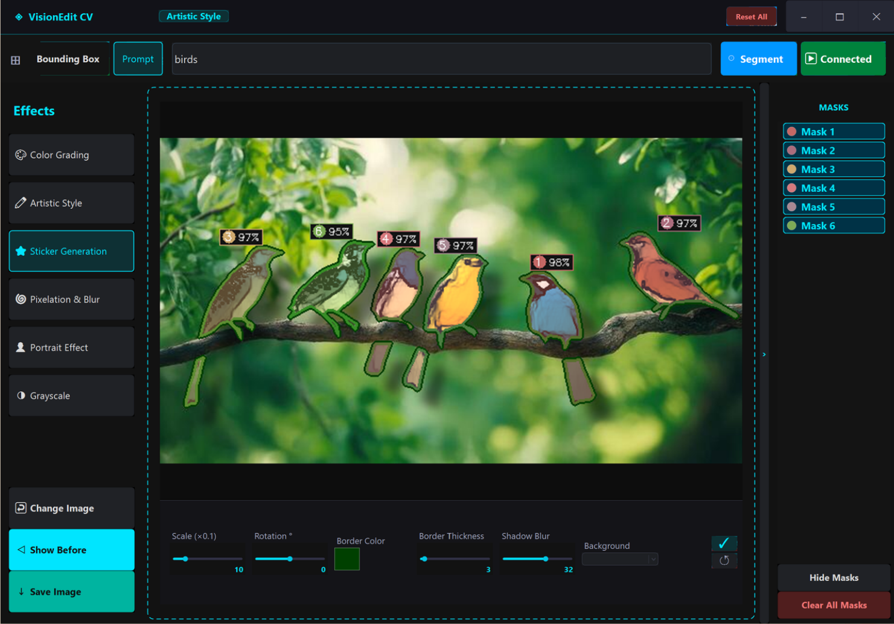Click the Mask 3 yellow color dot
The height and width of the screenshot is (624, 894).
click(x=791, y=169)
